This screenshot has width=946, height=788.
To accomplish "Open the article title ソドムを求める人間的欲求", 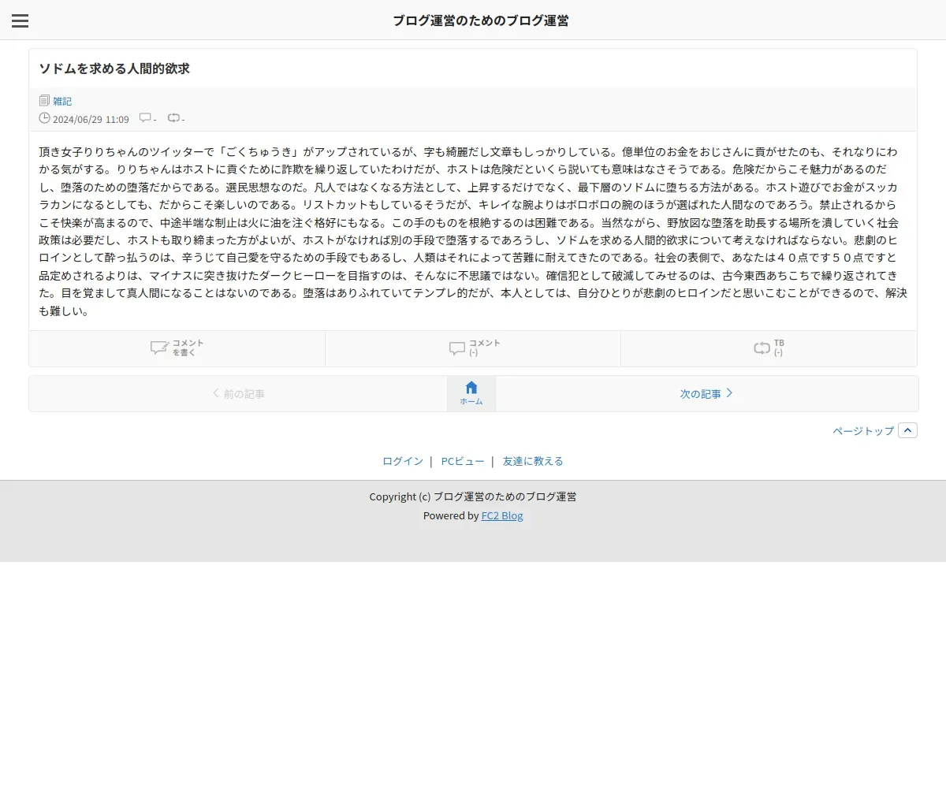I will tap(114, 69).
